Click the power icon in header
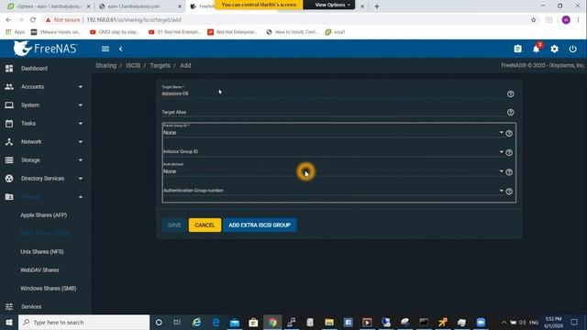587x330 pixels. (572, 49)
